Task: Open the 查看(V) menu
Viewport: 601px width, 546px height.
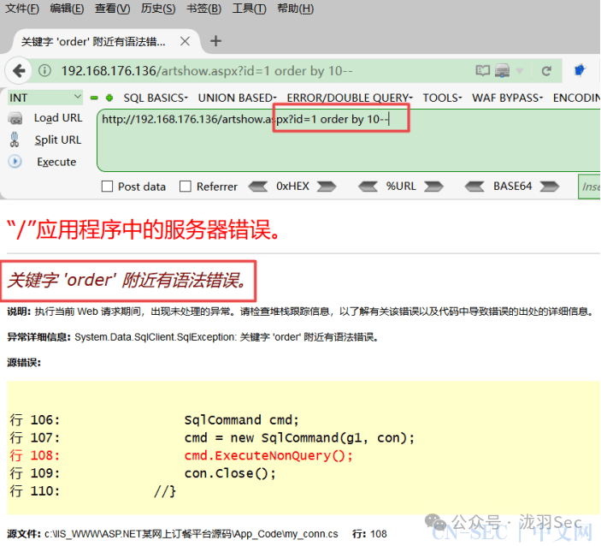Action: pos(112,9)
